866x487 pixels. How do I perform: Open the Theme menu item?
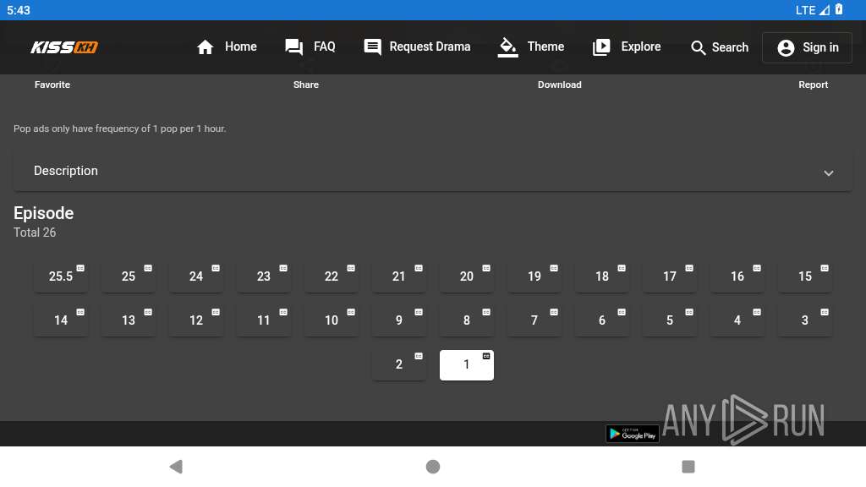tap(531, 47)
